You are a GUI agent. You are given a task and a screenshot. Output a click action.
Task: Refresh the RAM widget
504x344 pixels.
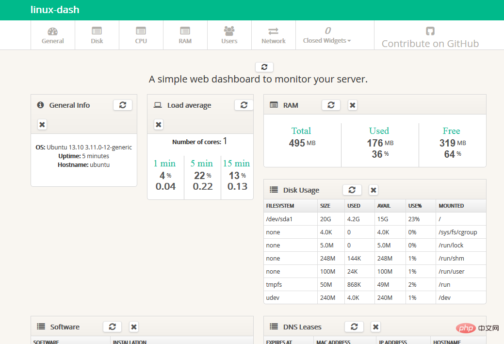331,105
